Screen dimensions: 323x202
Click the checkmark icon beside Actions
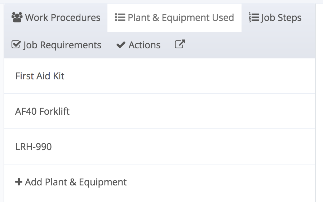tap(121, 45)
